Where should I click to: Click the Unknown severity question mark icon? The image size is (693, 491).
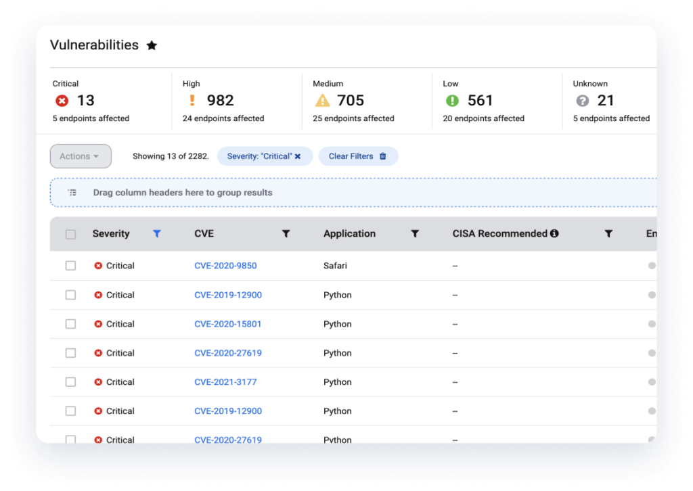tap(582, 101)
